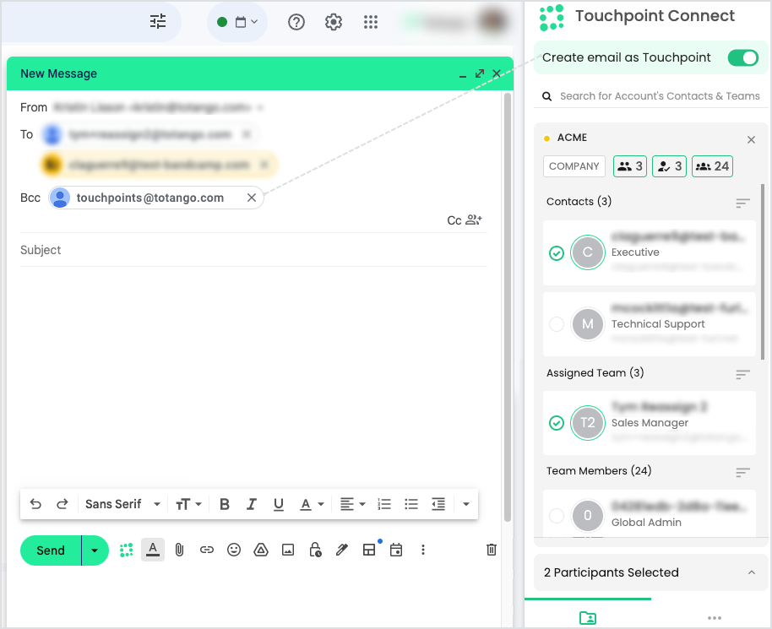
Task: Open the more options tab in Touchpoint Connect
Action: point(715,618)
